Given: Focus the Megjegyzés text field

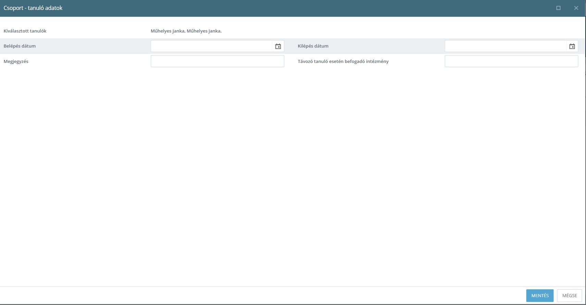Looking at the screenshot, I should point(217,61).
